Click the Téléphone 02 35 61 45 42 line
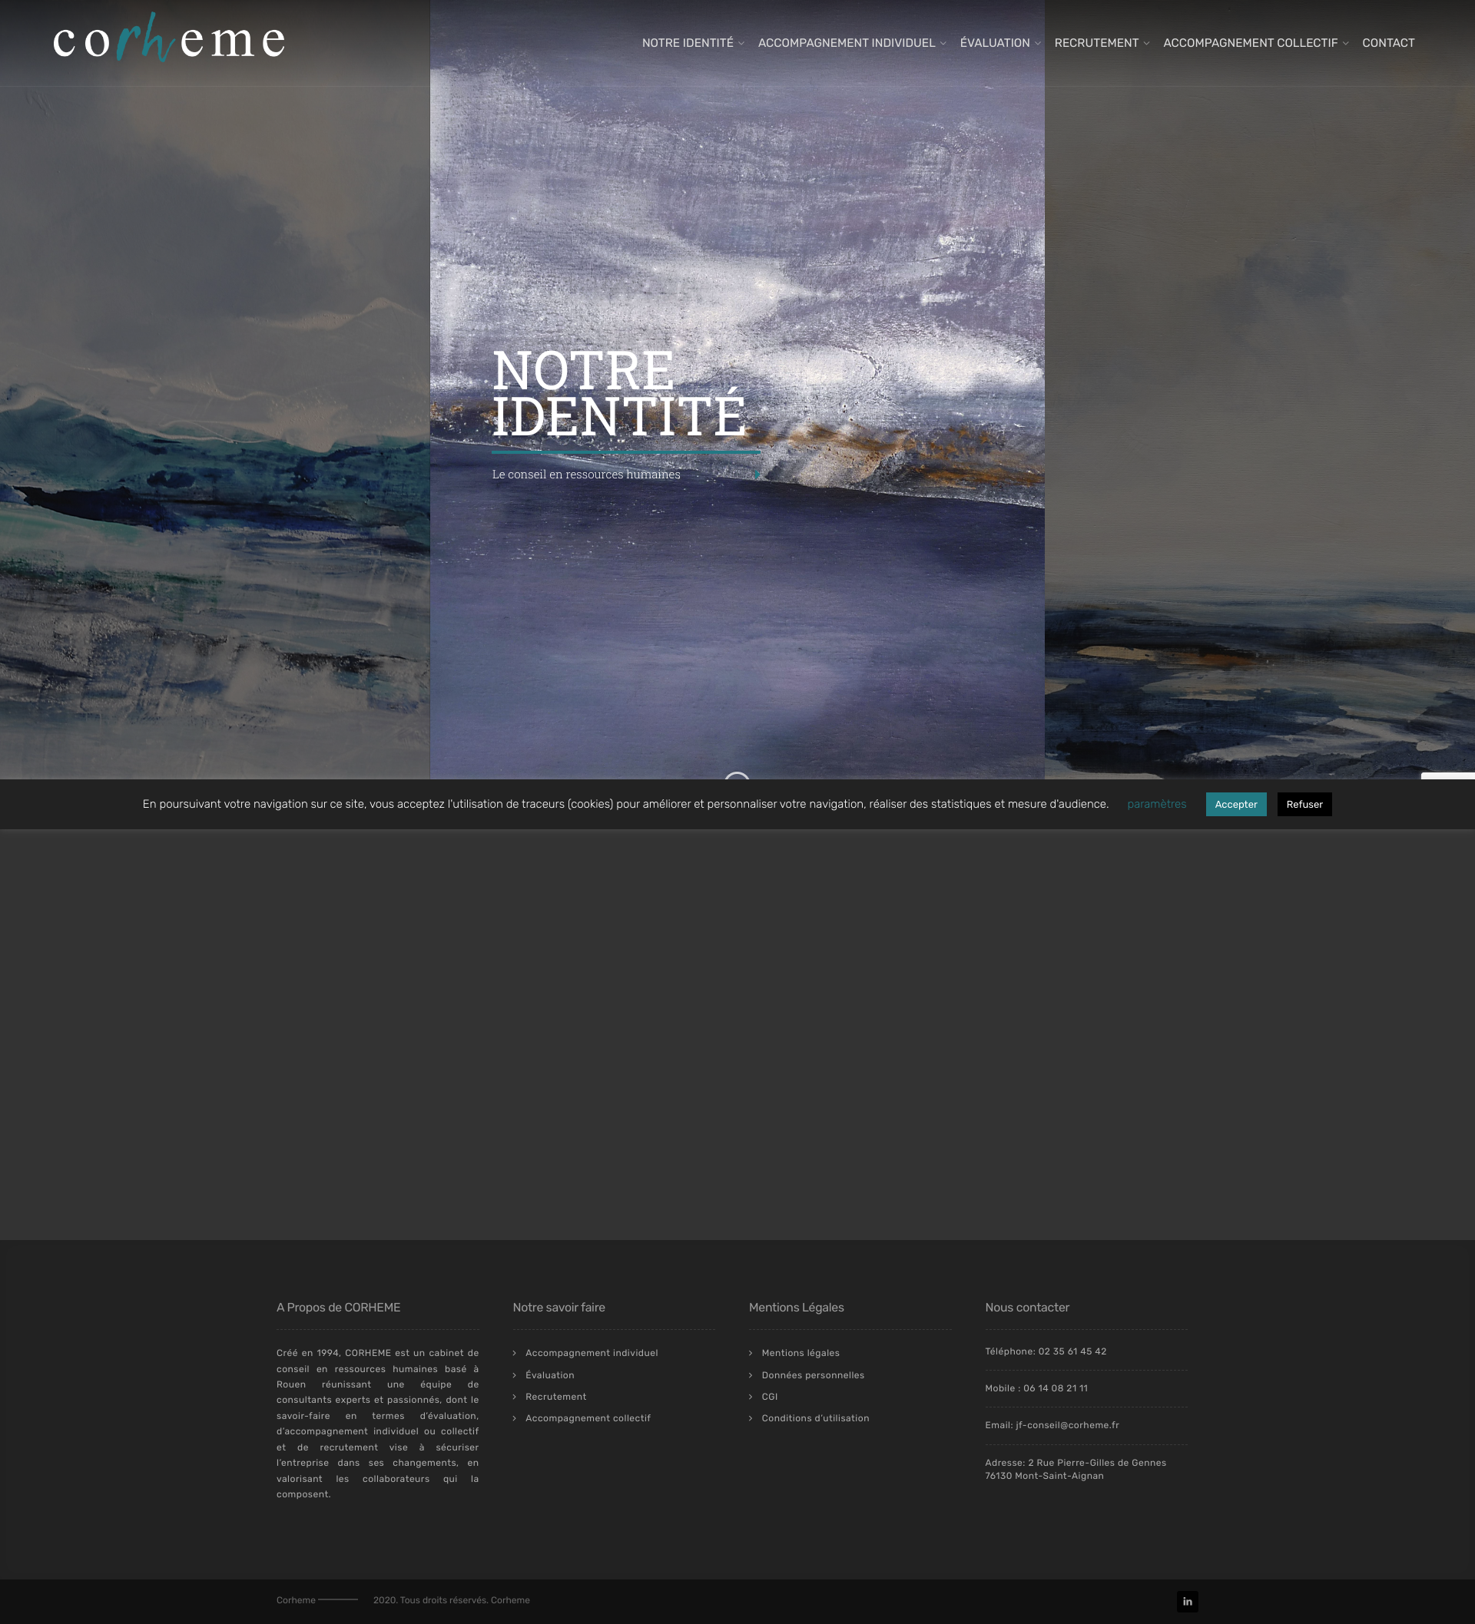The image size is (1475, 1624). click(1046, 1351)
